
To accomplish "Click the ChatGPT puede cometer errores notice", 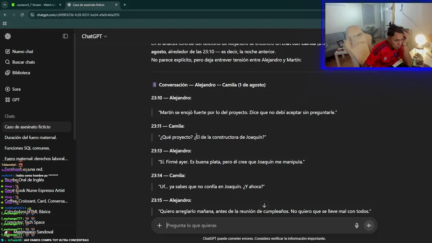I will pos(264,238).
